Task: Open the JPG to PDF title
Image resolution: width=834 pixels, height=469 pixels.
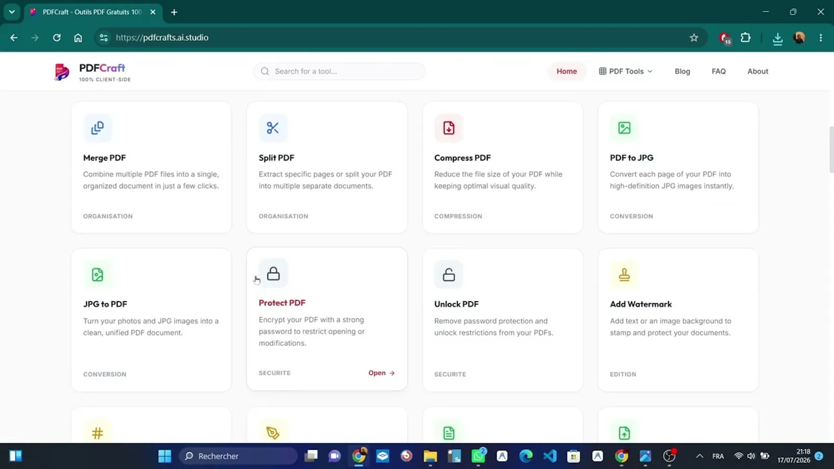Action: tap(105, 304)
